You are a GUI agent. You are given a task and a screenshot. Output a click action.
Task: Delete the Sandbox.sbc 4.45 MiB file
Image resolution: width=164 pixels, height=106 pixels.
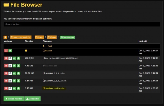point(6,66)
